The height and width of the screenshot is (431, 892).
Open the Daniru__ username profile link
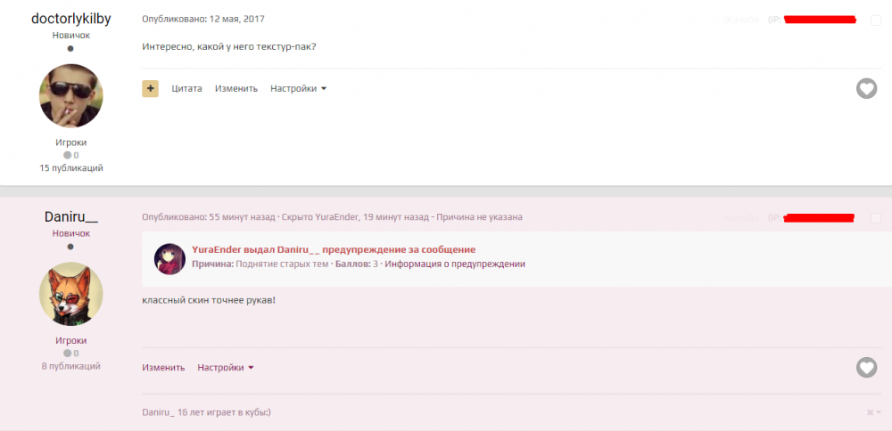[x=71, y=217]
